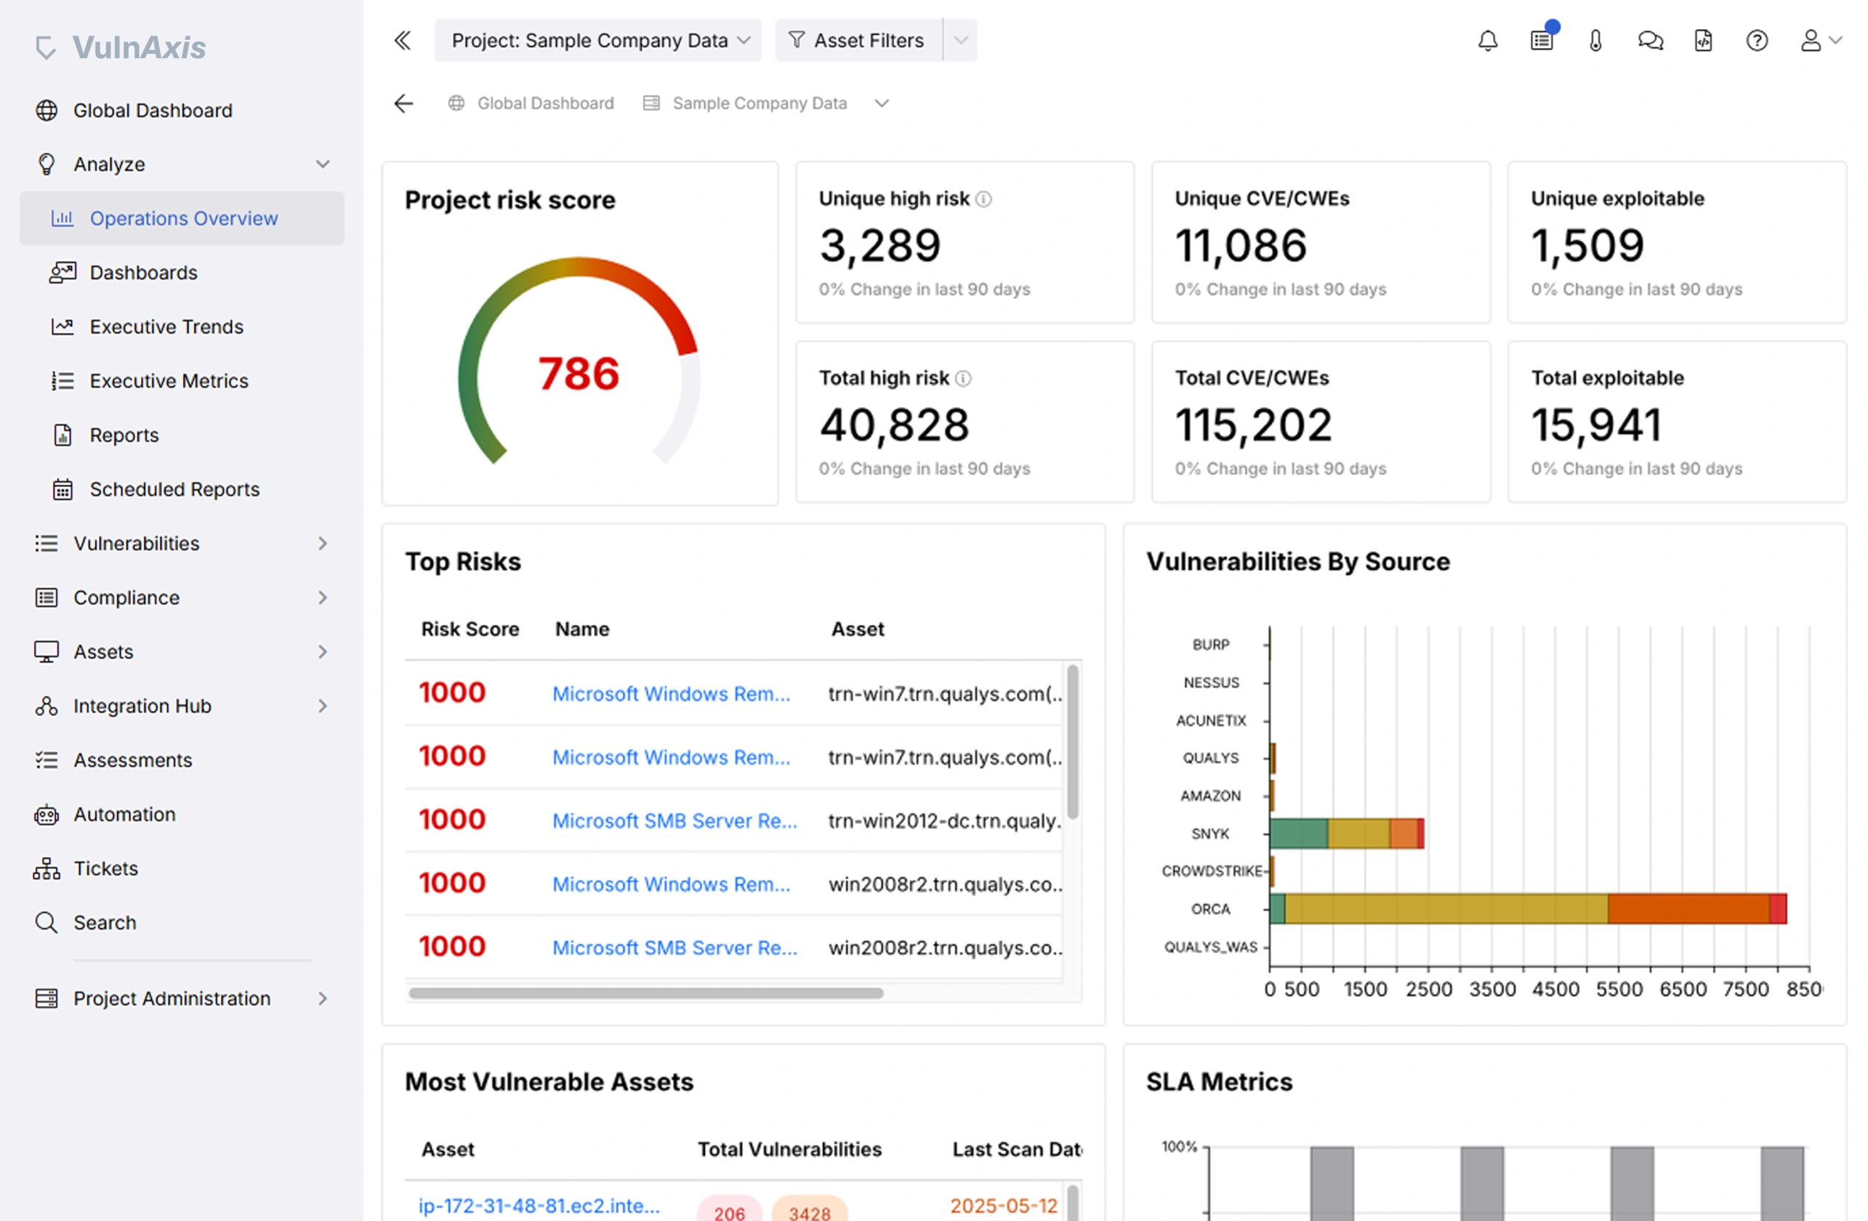
Task: Click the Top Risks horizontal scrollbar
Action: click(x=645, y=994)
